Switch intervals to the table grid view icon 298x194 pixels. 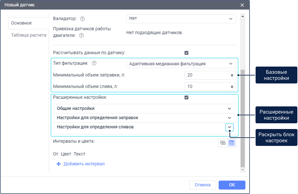click(x=232, y=143)
